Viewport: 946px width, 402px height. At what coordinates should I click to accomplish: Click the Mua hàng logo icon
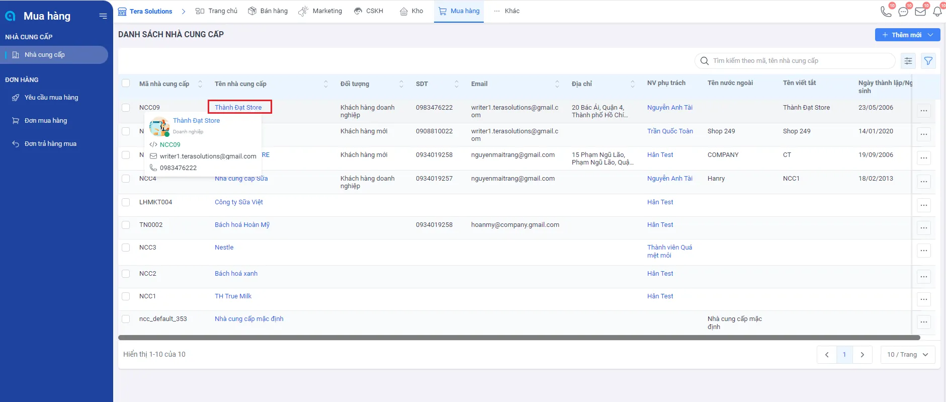10,16
